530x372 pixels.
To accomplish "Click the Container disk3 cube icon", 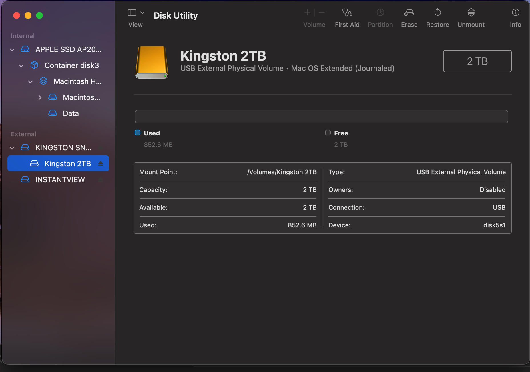I will tap(34, 65).
